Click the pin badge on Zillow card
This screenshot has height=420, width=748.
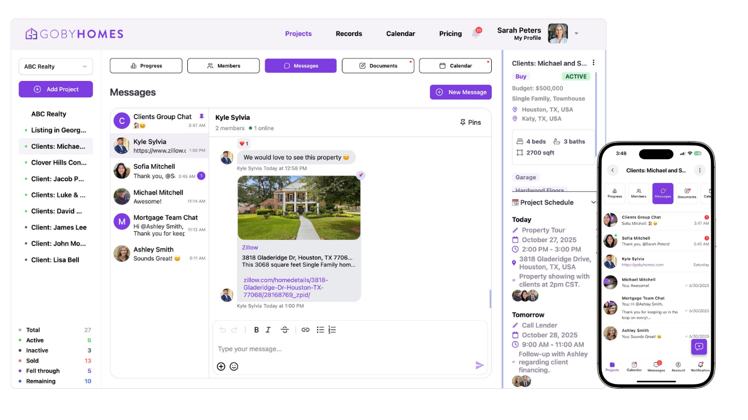[x=360, y=175]
